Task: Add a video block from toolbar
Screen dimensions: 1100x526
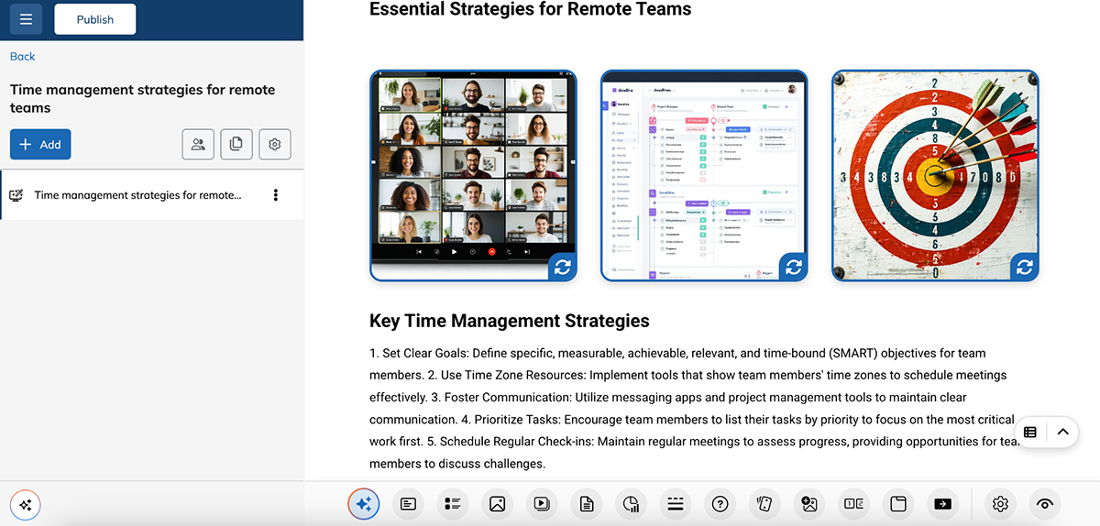Action: 542,503
